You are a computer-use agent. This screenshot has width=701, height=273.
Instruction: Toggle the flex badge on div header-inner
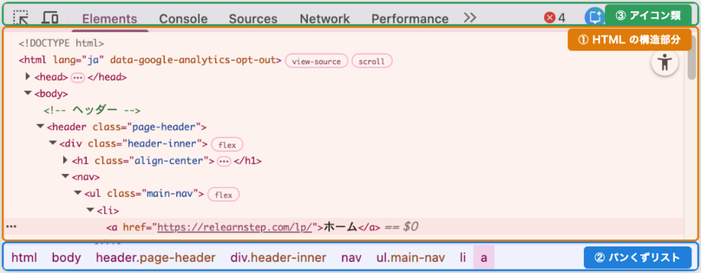tap(227, 145)
